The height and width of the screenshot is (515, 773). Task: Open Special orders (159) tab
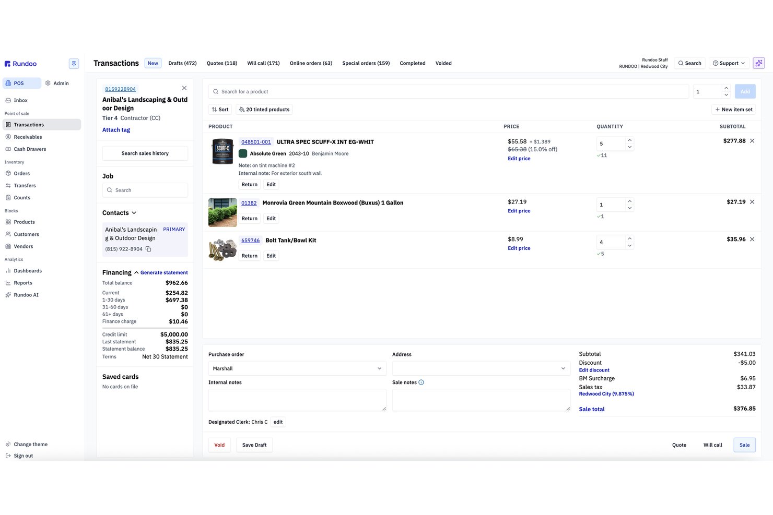[x=366, y=63]
